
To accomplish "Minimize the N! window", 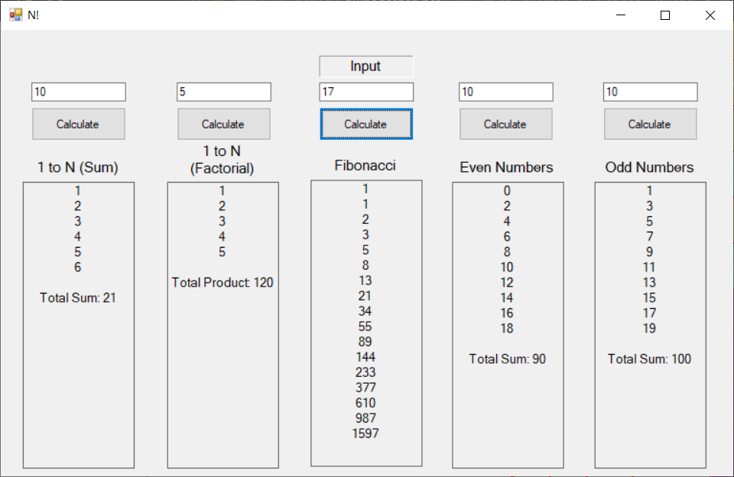I will 621,15.
